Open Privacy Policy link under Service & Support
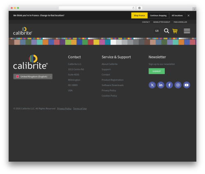The width and height of the screenshot is (205, 174). coord(109,90)
